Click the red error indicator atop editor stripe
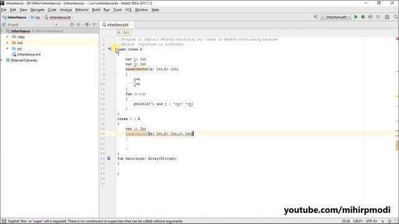The image size is (399, 224). pyautogui.click(x=397, y=39)
